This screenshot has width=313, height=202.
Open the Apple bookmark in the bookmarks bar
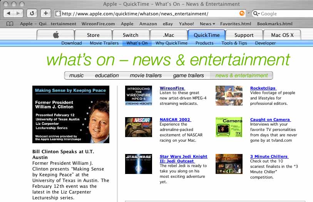pos(127,24)
